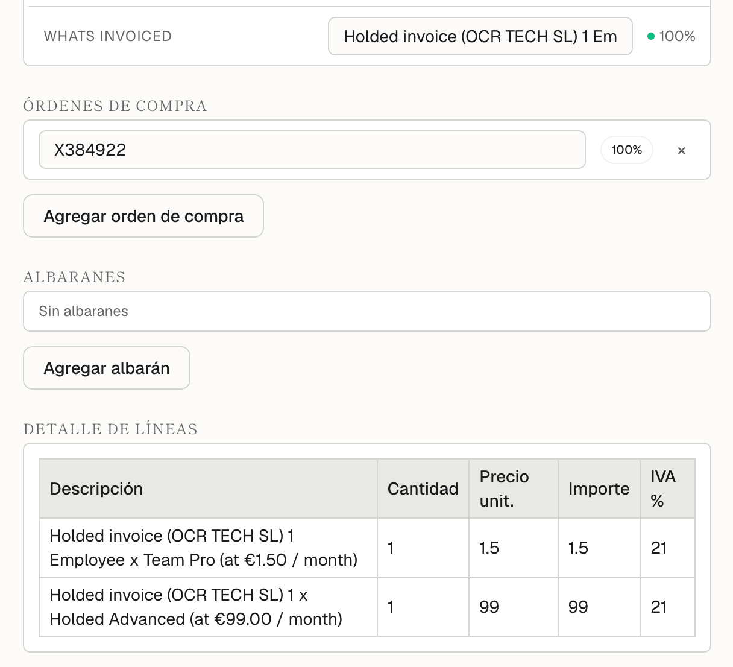Viewport: 733px width, 667px height.
Task: Click the IVA value 21 in Team Pro row
Action: (x=668, y=548)
